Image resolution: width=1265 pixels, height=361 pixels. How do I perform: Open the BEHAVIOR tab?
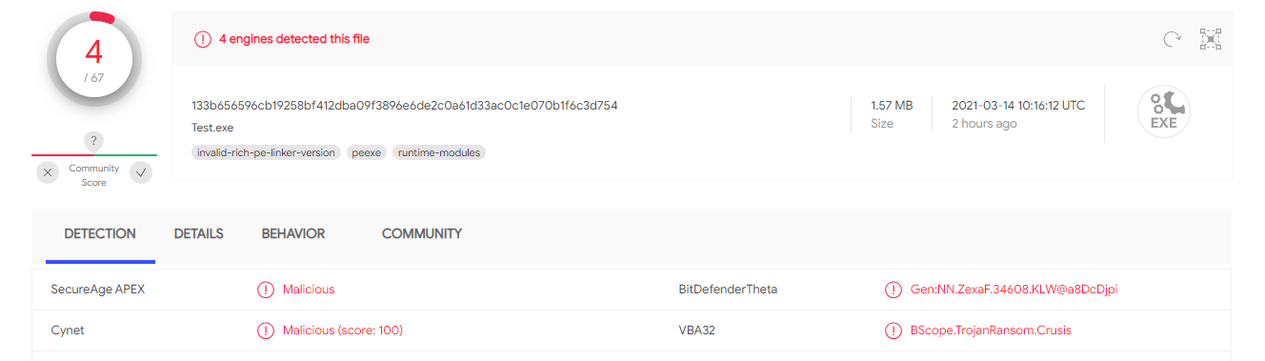point(293,233)
